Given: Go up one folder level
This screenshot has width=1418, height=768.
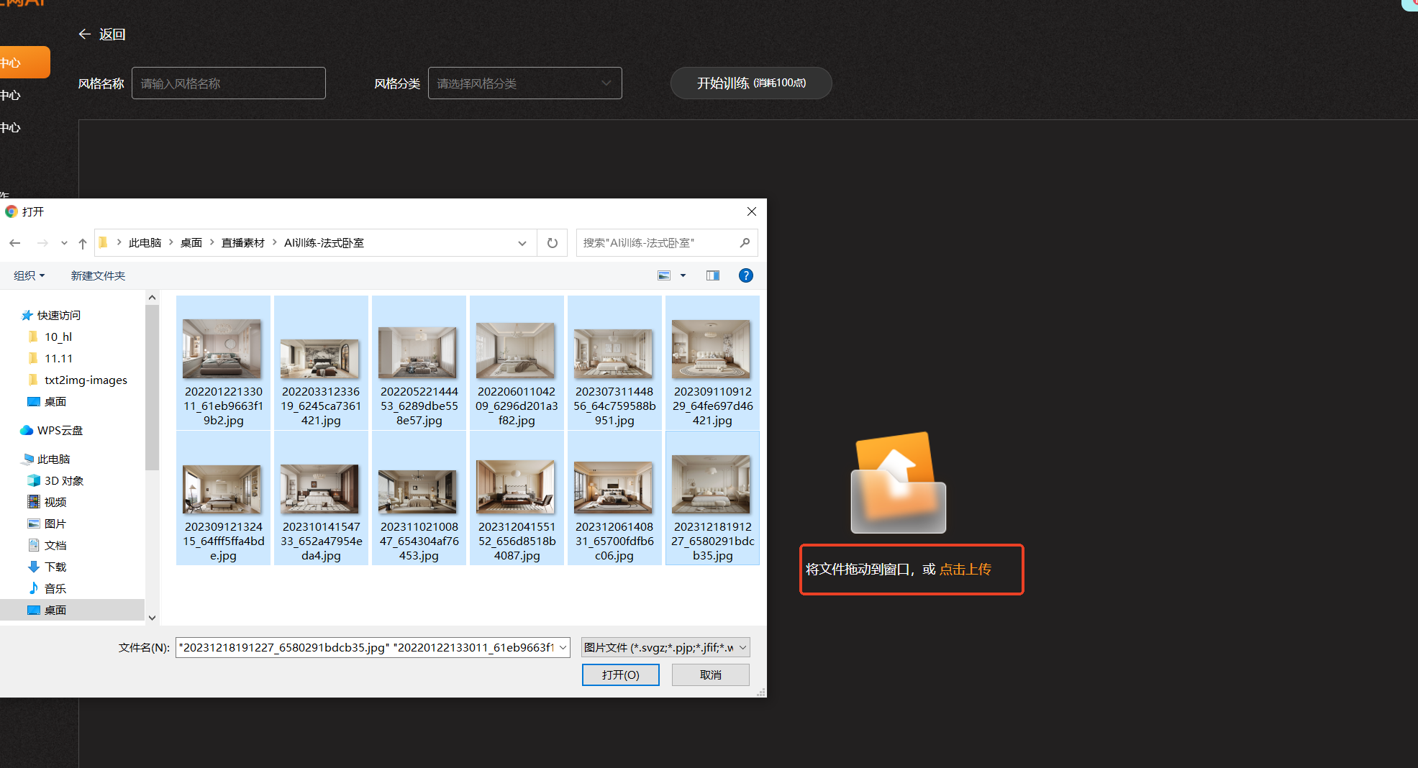Looking at the screenshot, I should [83, 243].
